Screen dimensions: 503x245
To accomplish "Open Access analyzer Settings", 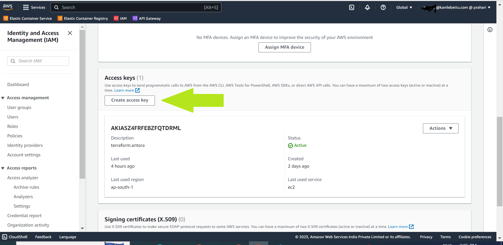I will 22,206.
